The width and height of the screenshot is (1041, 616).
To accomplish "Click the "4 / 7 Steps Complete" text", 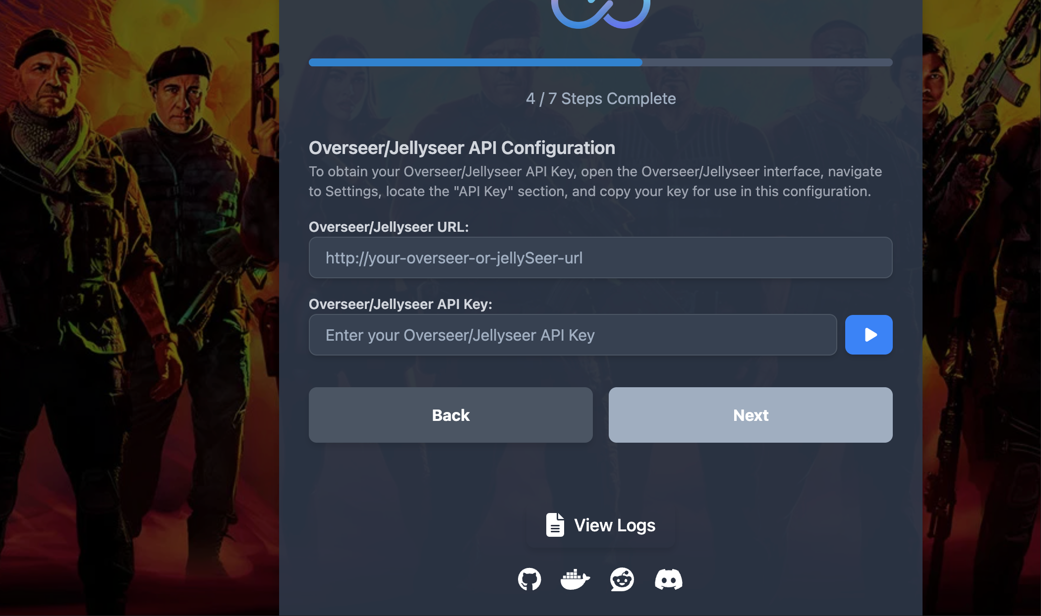I will 601,99.
